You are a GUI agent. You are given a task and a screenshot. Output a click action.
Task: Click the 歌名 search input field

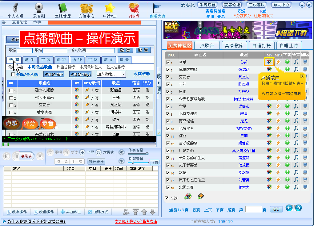[55, 51]
